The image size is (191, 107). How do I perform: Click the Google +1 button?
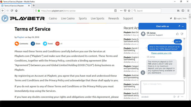pyautogui.click(x=57, y=44)
